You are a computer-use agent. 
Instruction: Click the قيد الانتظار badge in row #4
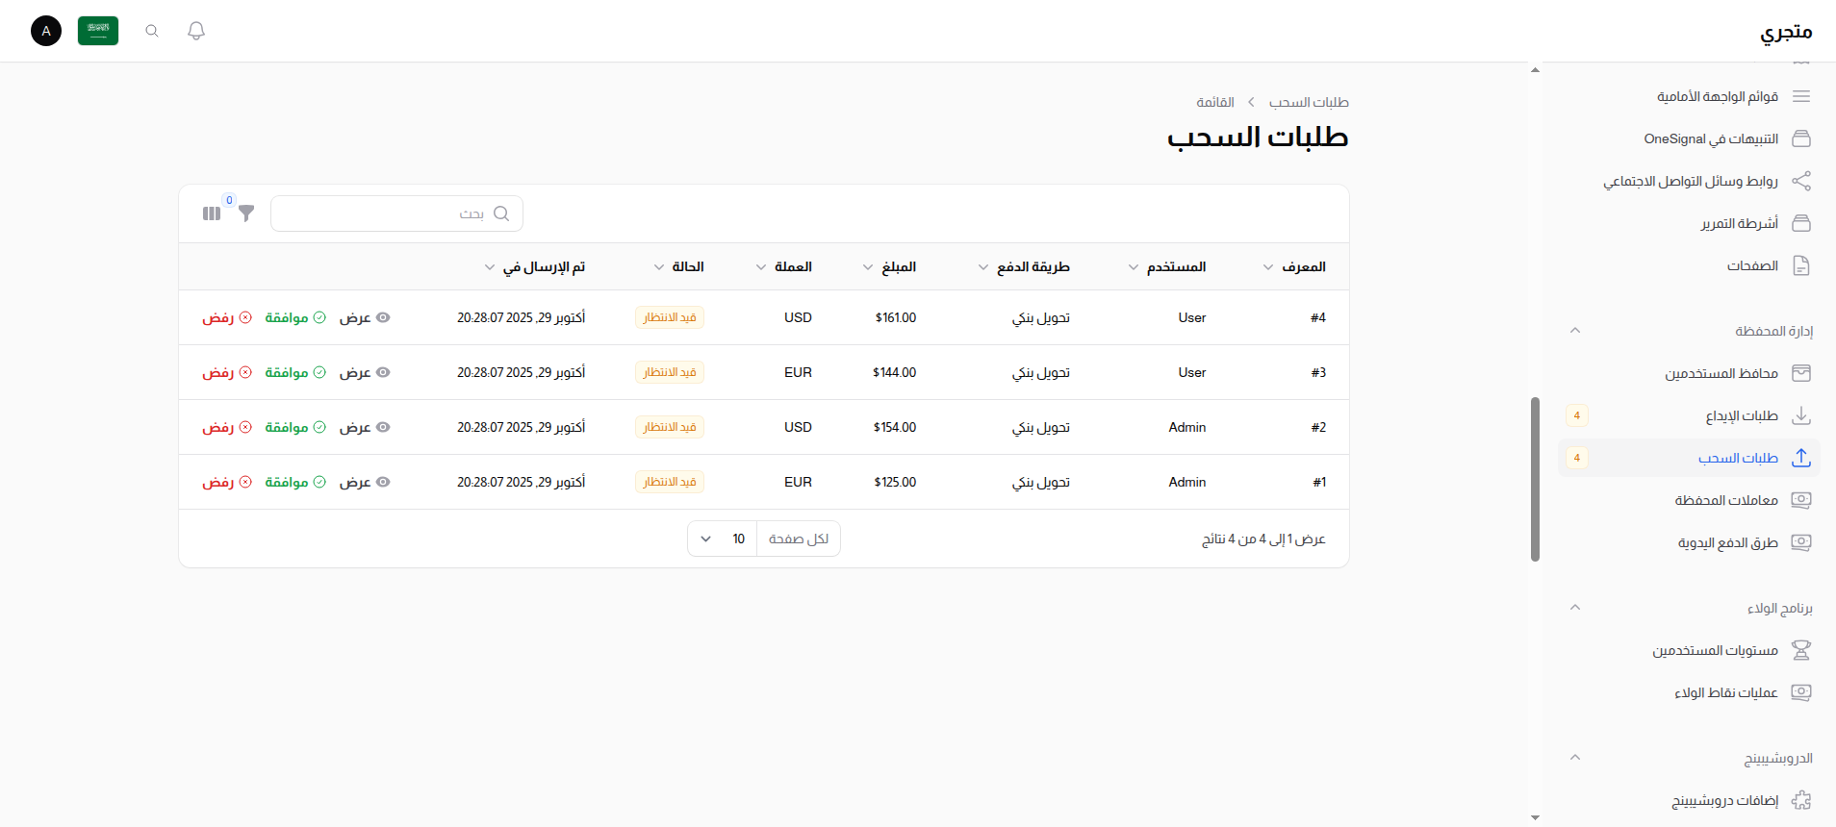pyautogui.click(x=670, y=317)
